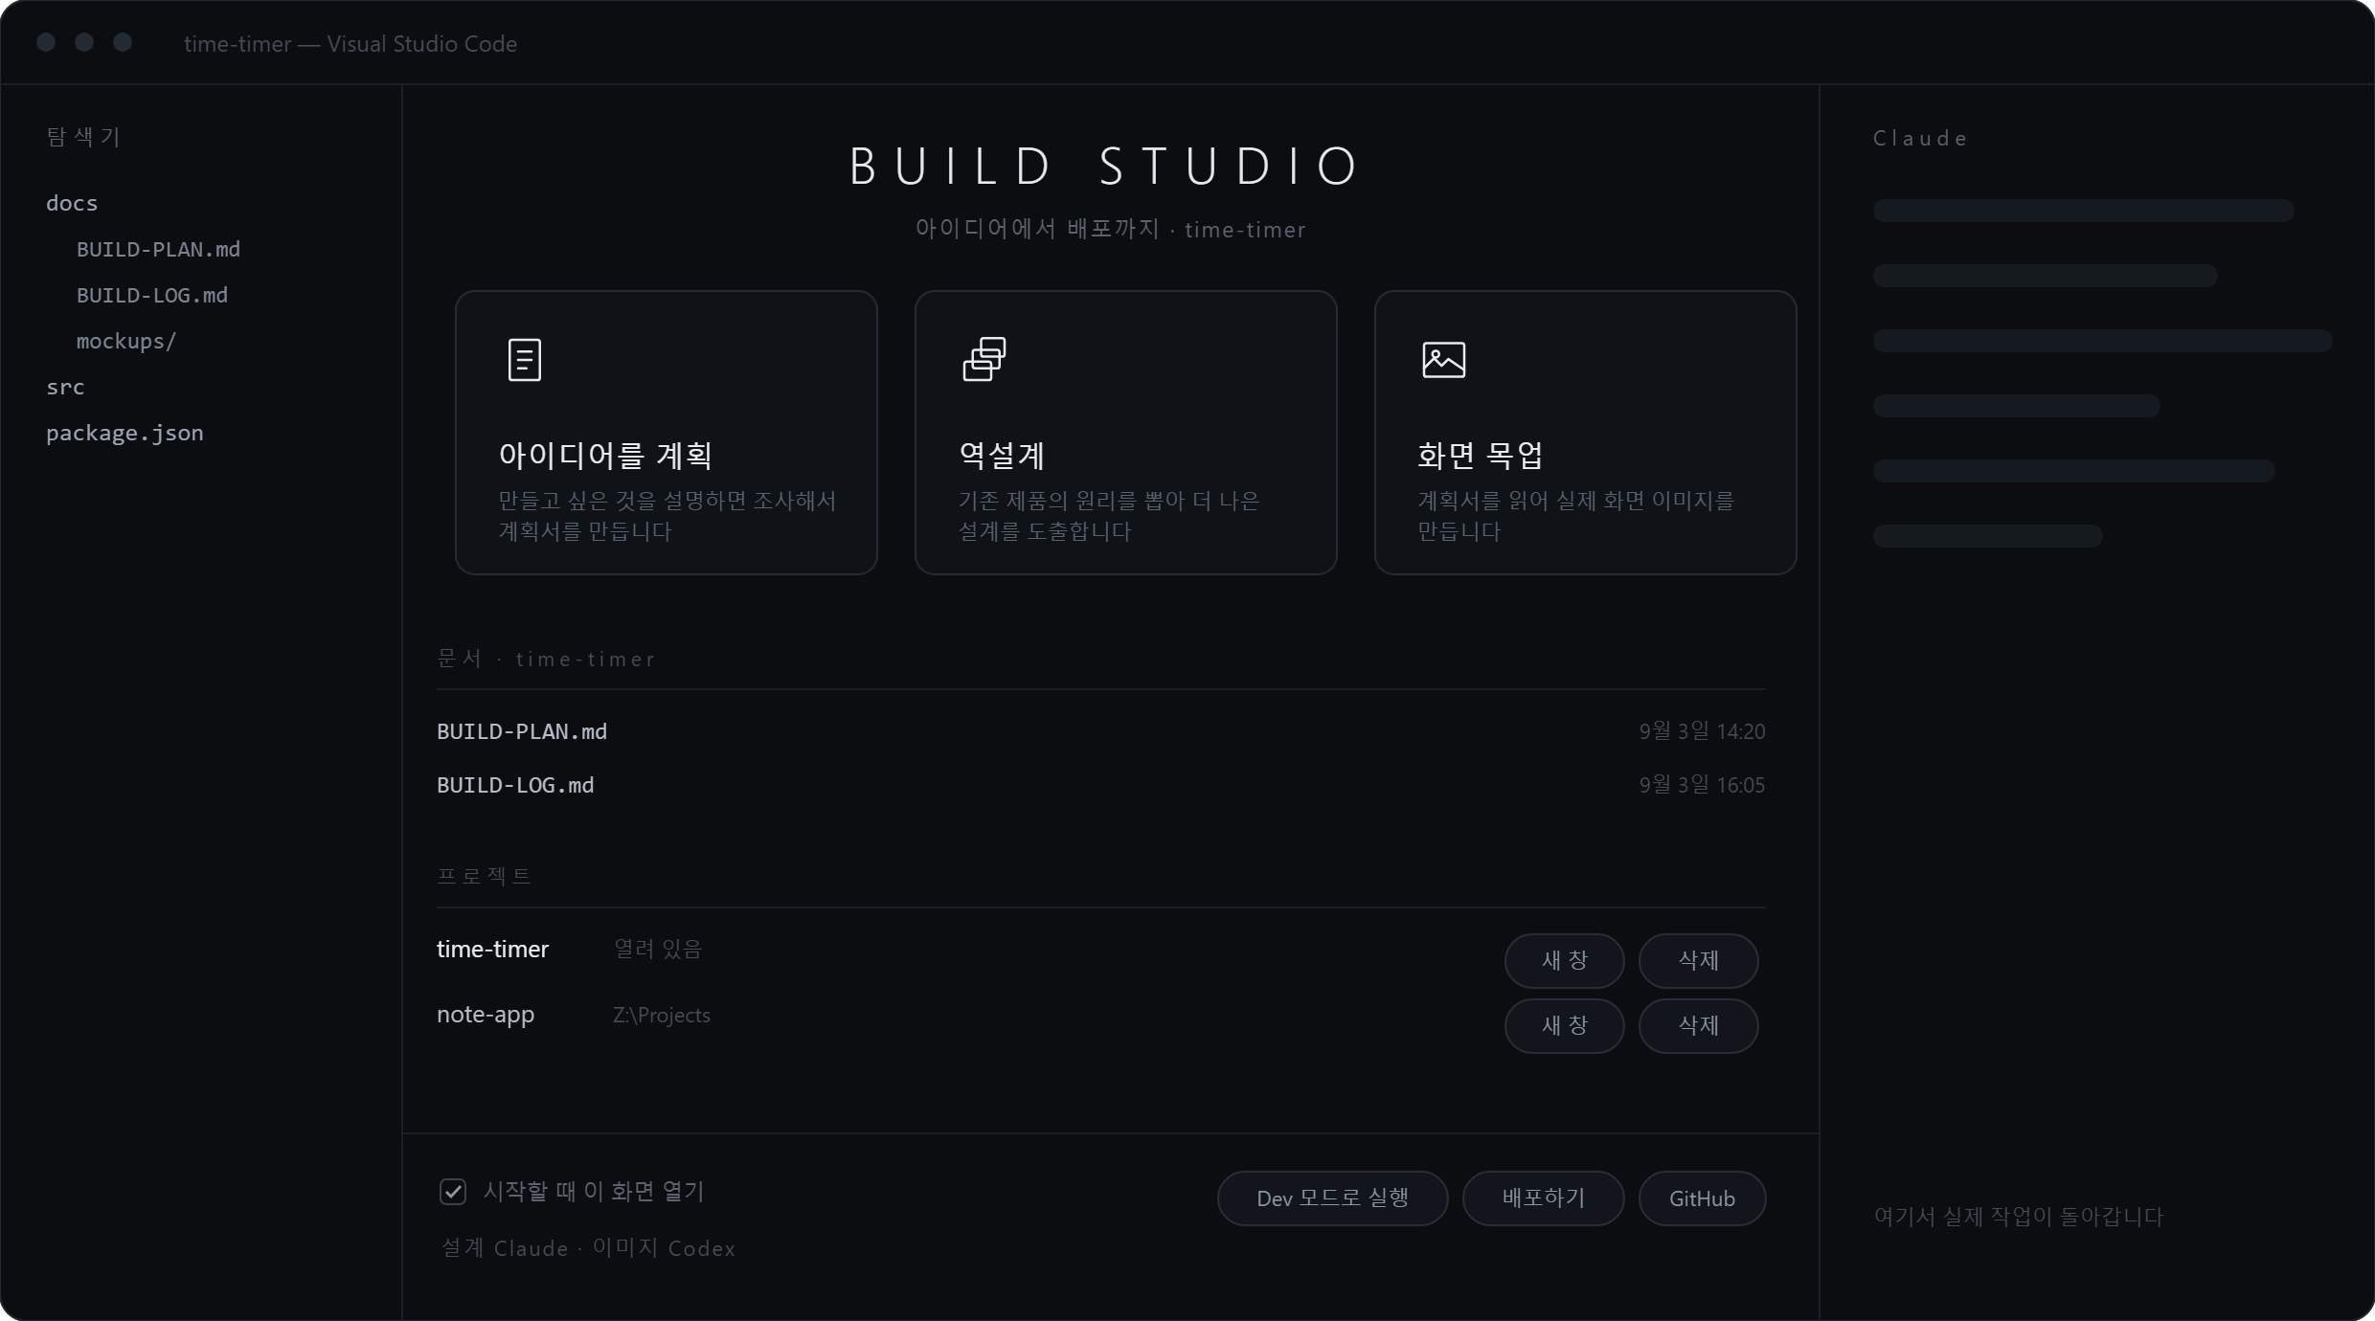This screenshot has height=1321, width=2375.
Task: Click the 아이디어에서 배포까지 · time-timer subtitle
Action: (x=1111, y=230)
